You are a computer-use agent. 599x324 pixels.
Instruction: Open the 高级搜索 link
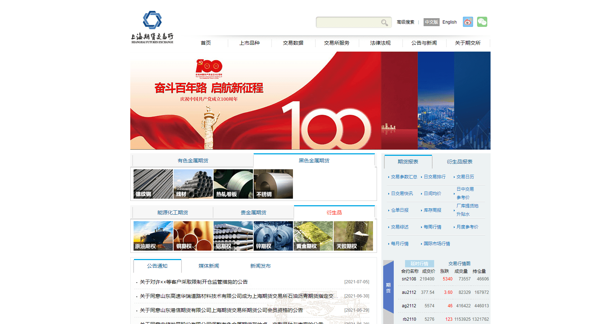[405, 22]
